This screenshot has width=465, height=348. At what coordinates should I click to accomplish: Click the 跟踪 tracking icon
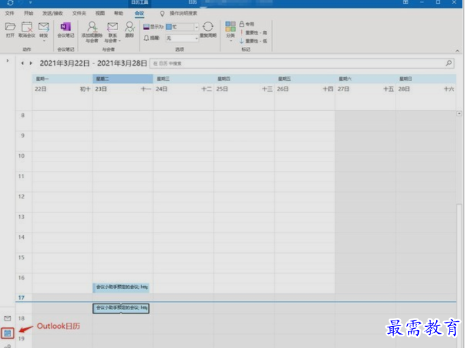[130, 28]
